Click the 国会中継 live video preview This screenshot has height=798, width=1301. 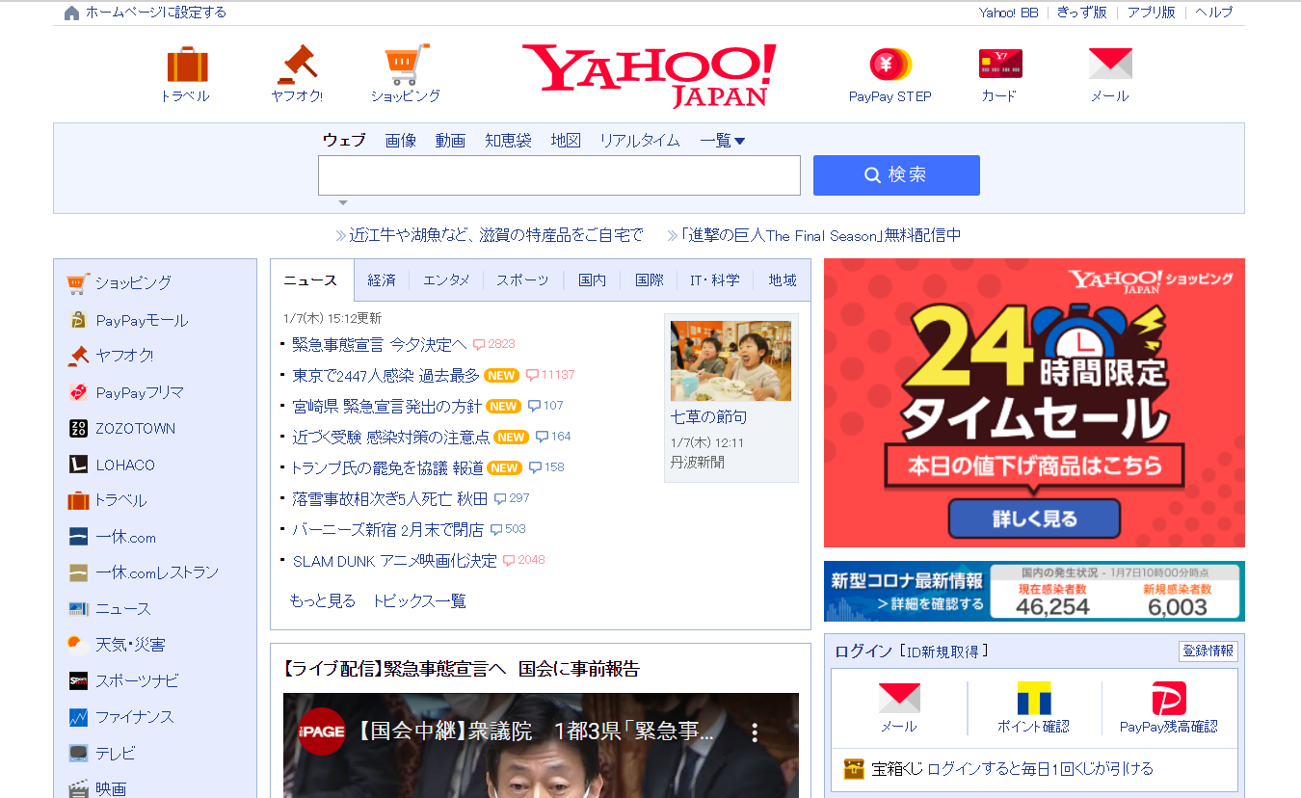pos(541,745)
